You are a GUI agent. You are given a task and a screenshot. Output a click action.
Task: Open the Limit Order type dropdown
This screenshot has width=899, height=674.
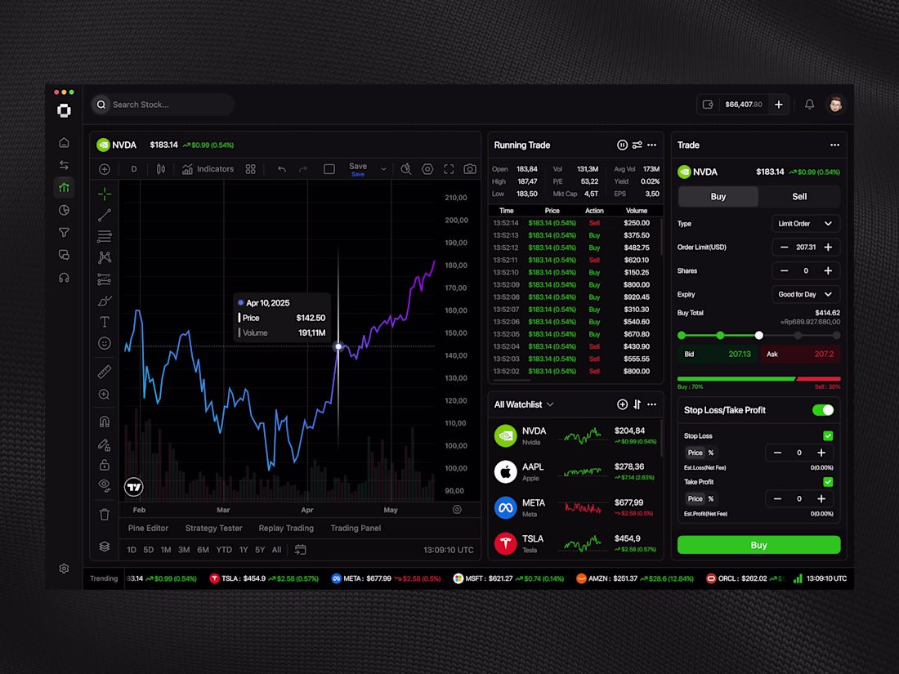click(806, 224)
